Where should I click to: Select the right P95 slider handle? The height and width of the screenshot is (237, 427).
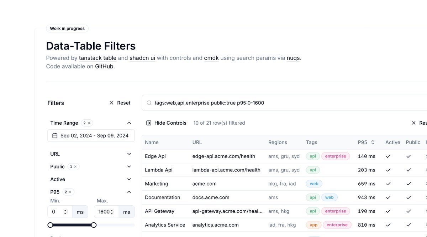click(94, 225)
